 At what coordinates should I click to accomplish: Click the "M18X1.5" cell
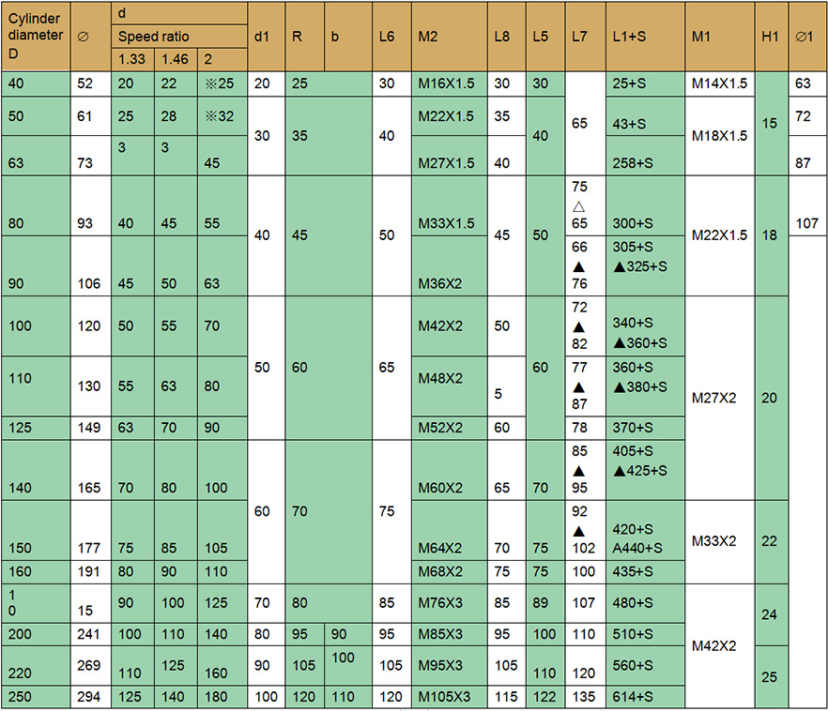[720, 136]
